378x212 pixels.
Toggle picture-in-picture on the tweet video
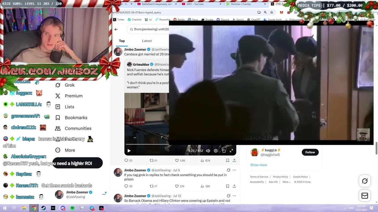pyautogui.click(x=224, y=151)
